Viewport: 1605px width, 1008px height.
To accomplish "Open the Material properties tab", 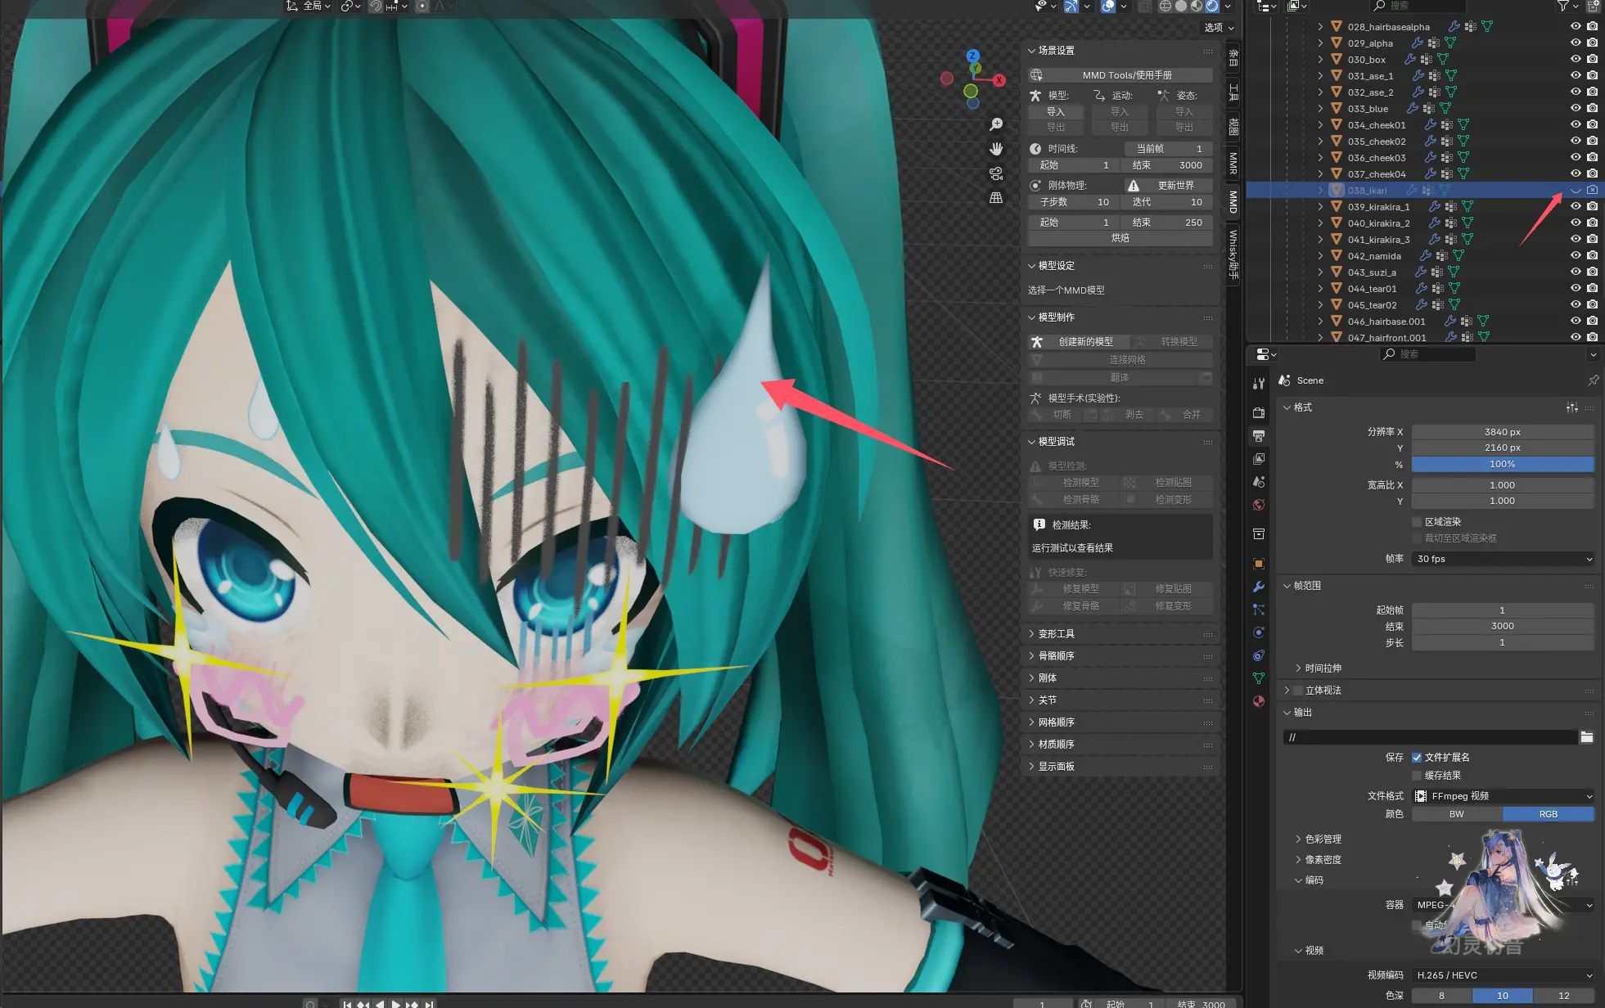I will [x=1259, y=701].
